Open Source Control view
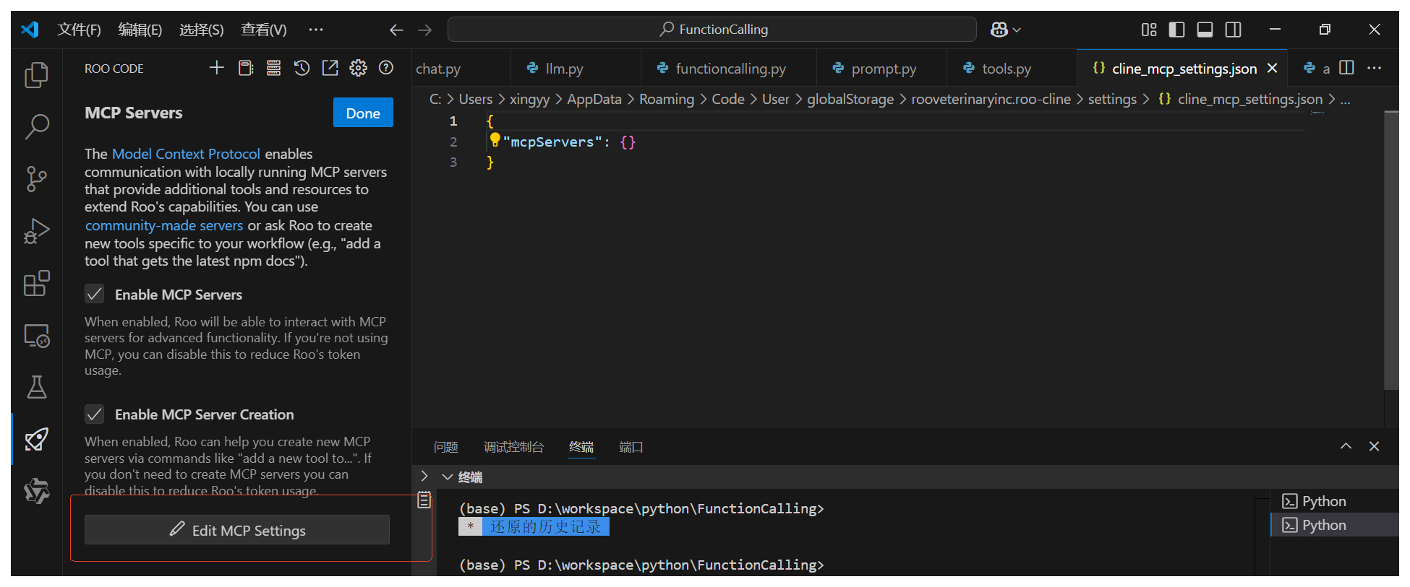This screenshot has height=587, width=1410. [x=36, y=178]
